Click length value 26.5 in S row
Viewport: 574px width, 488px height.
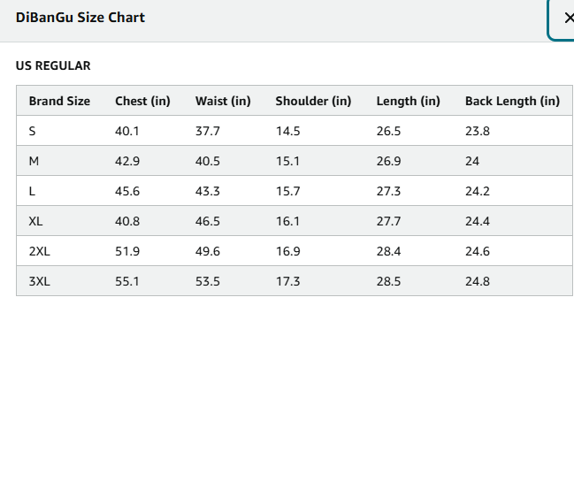click(389, 131)
